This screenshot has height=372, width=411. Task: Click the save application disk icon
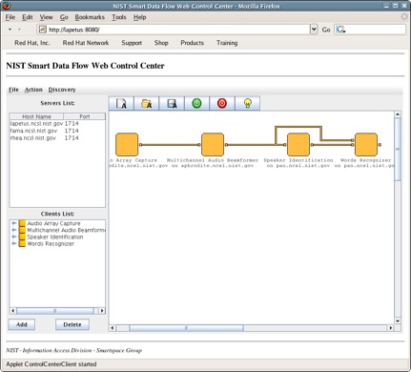tap(172, 103)
